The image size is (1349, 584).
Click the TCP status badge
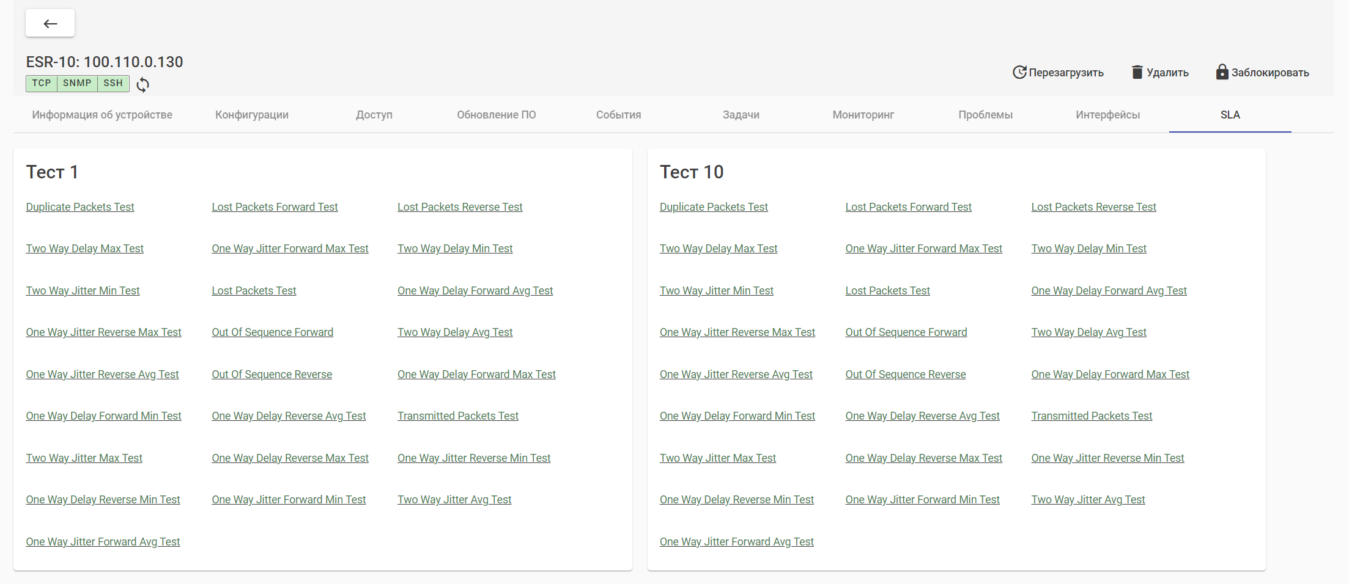click(x=42, y=83)
